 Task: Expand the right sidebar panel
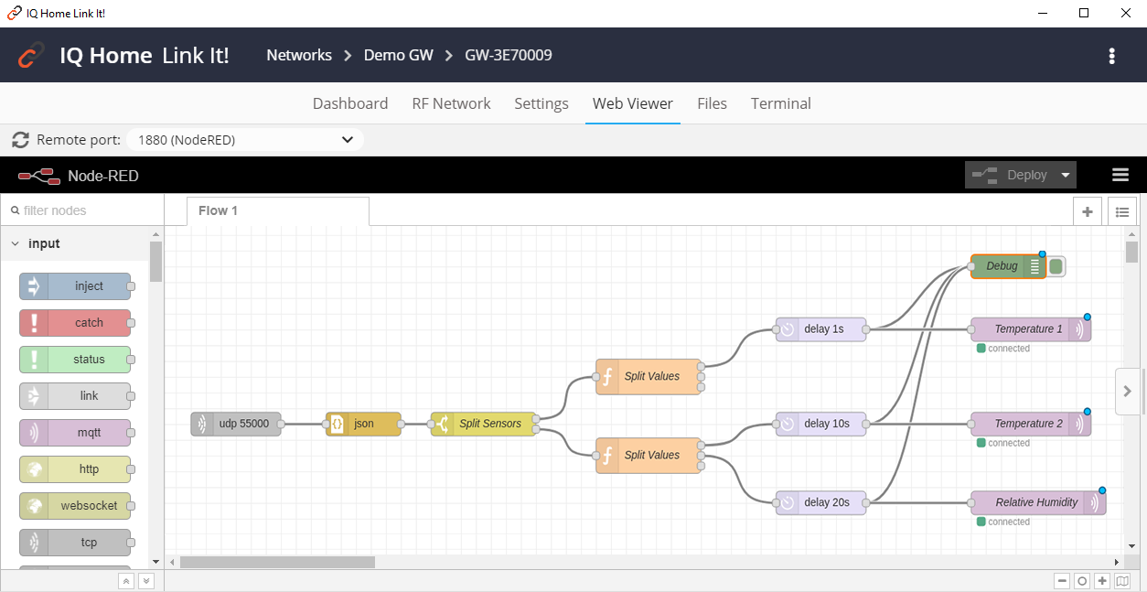pyautogui.click(x=1128, y=392)
